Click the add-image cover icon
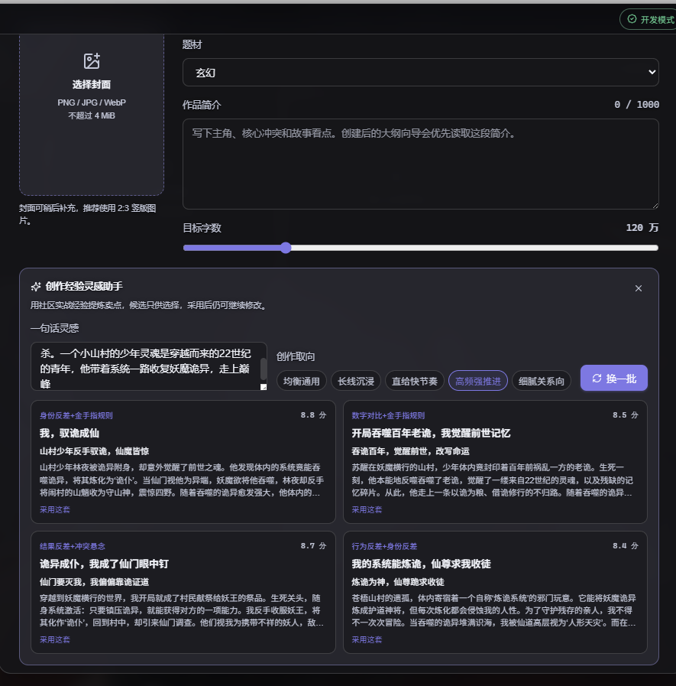The image size is (676, 686). click(x=92, y=61)
